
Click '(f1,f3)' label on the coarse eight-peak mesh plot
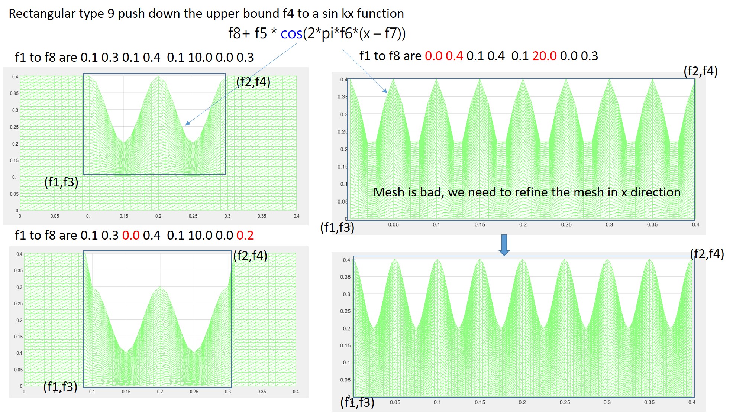pos(337,227)
